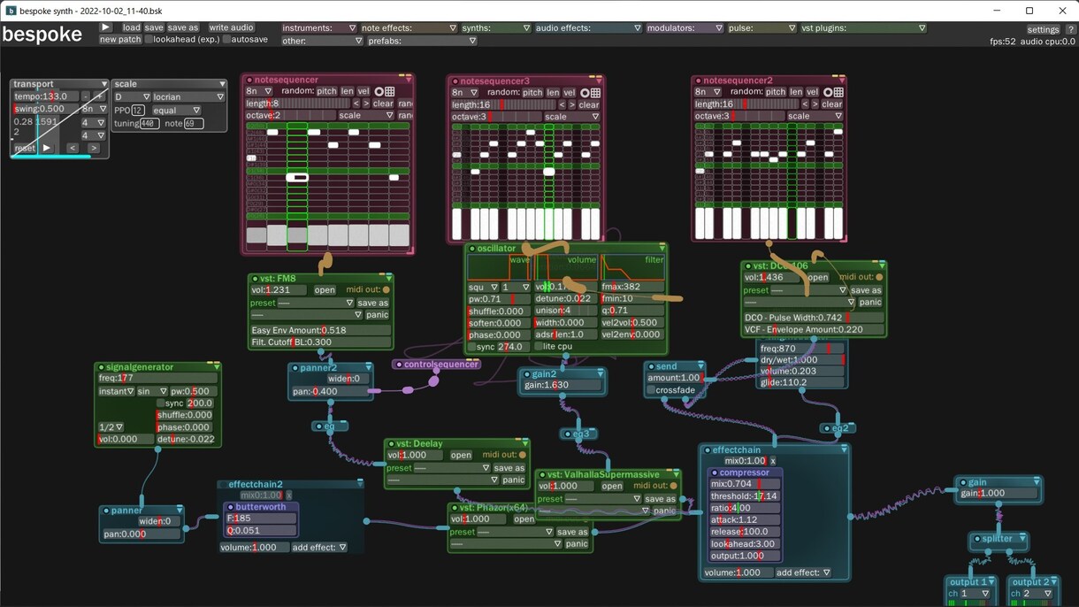1079x607 pixels.
Task: Click panic on vst: Deelay
Action: 514,480
